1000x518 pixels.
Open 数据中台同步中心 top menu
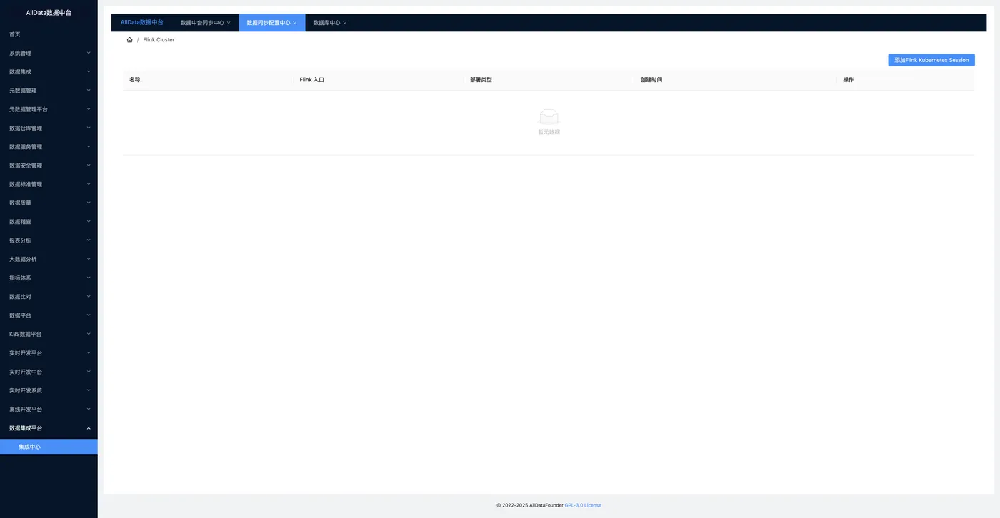point(206,23)
